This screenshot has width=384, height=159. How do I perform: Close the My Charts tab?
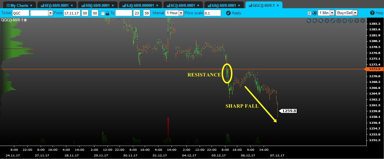(x=31, y=5)
